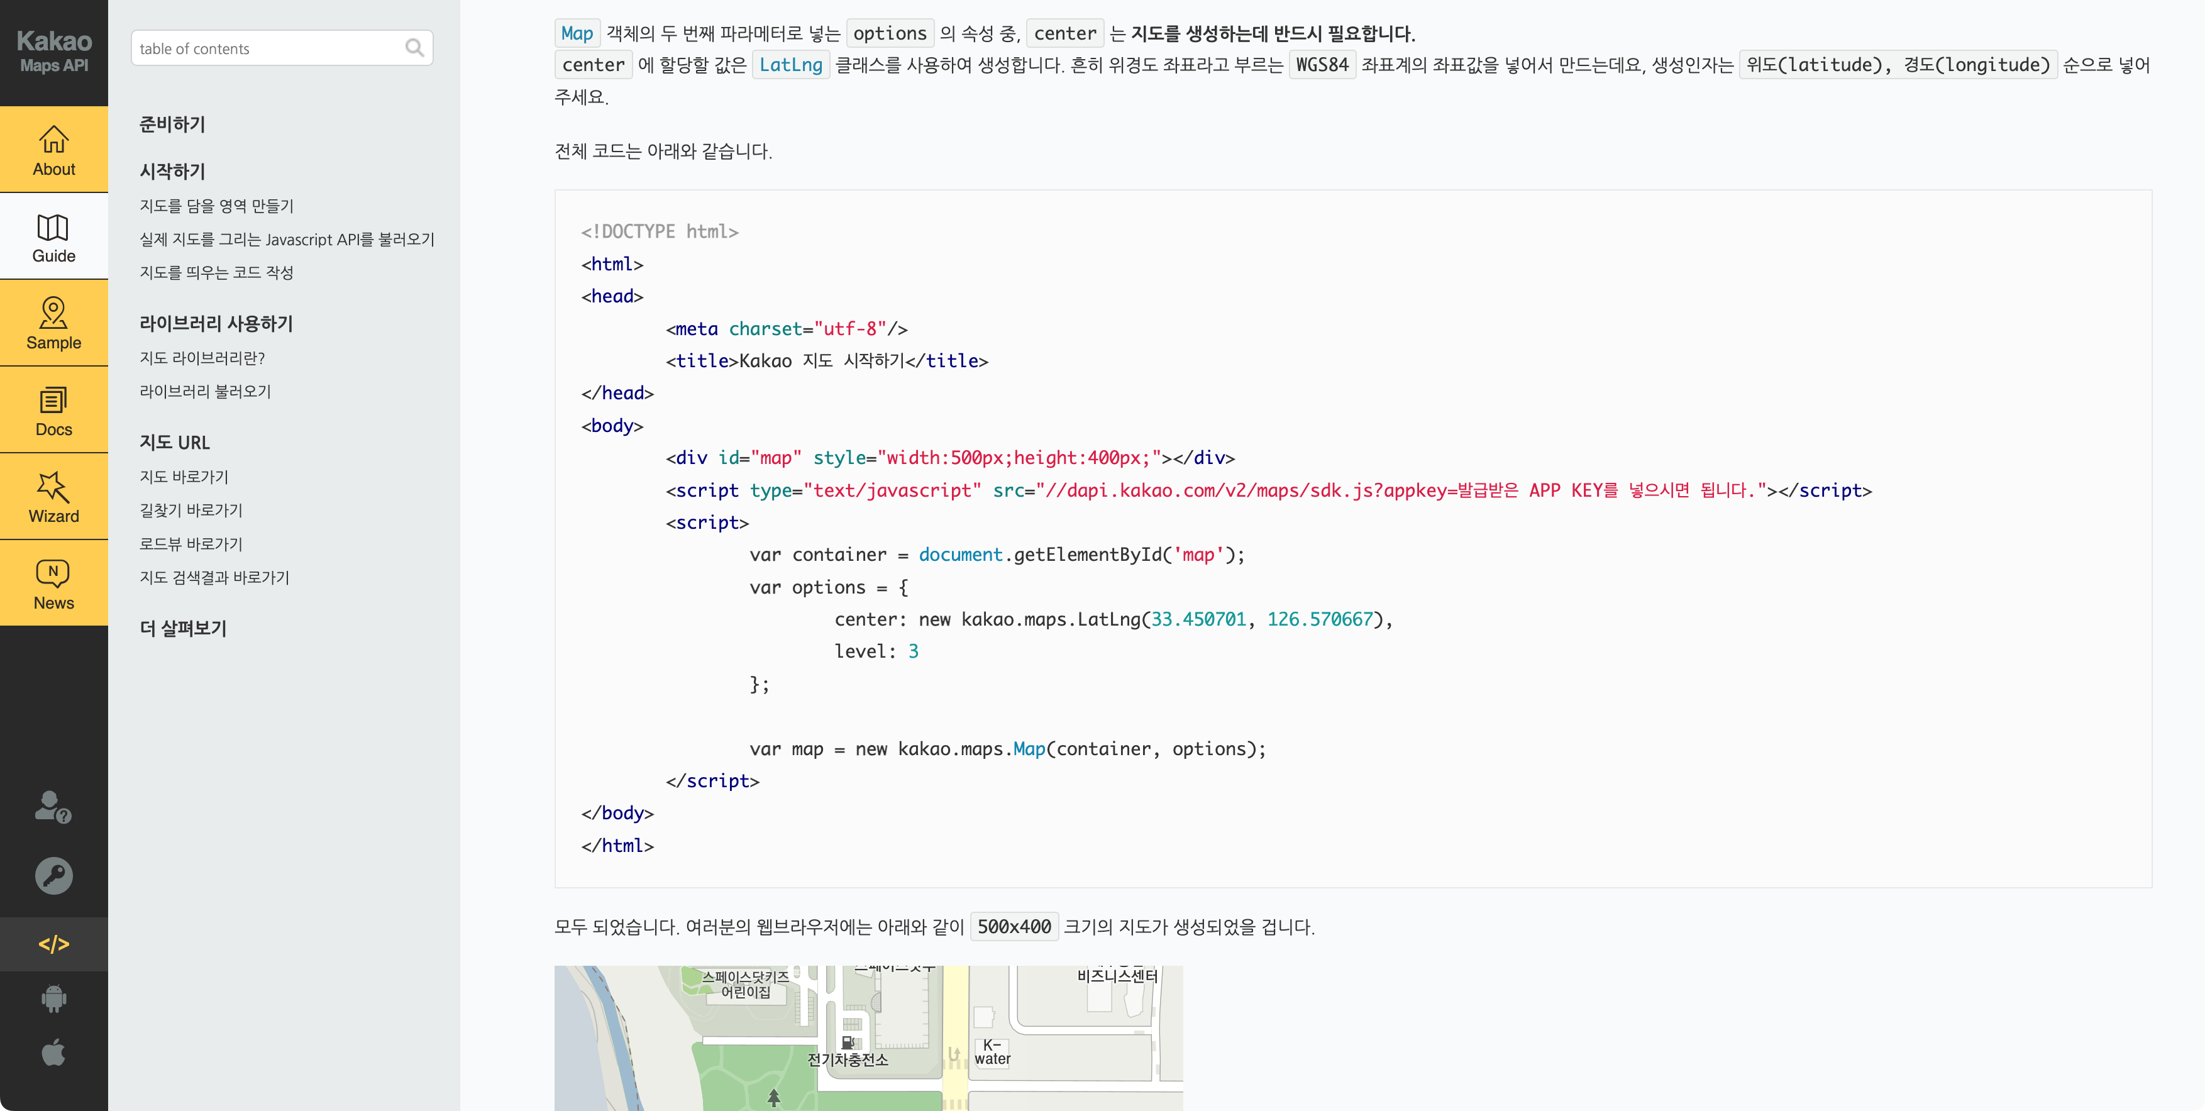
Task: Select the Guide tab in sidebar
Action: click(x=54, y=236)
